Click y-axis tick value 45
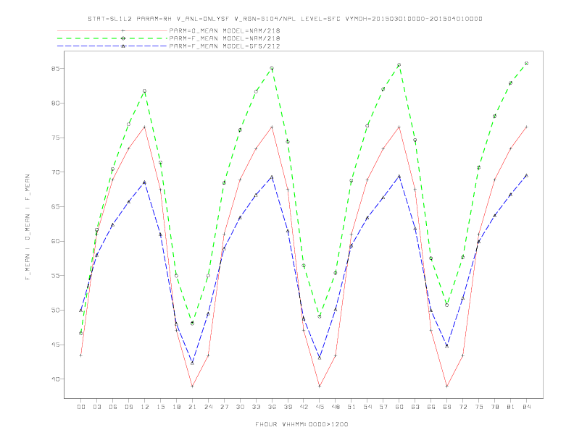 click(x=56, y=345)
